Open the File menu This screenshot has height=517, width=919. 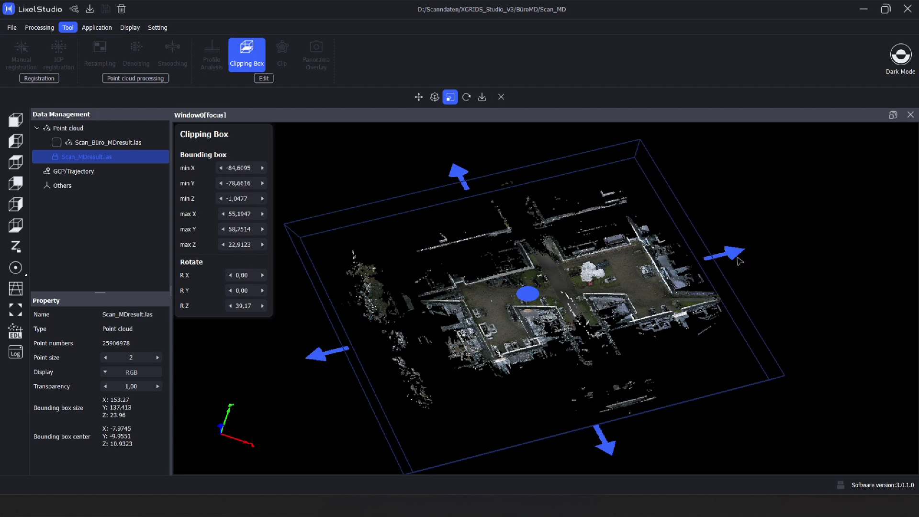pyautogui.click(x=12, y=28)
